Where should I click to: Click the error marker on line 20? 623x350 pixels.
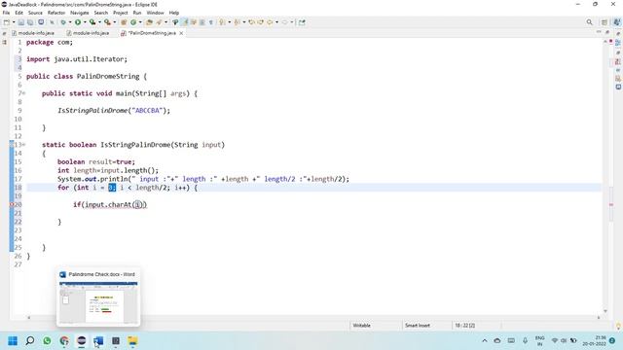point(12,204)
